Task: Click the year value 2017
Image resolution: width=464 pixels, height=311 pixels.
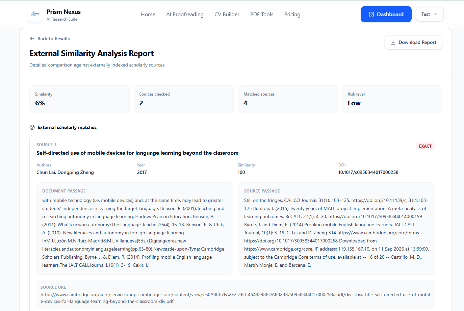Action: point(142,172)
